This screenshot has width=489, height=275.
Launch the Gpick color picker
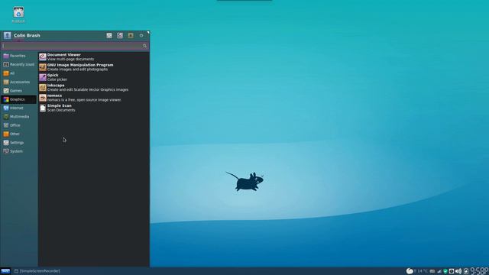(93, 77)
